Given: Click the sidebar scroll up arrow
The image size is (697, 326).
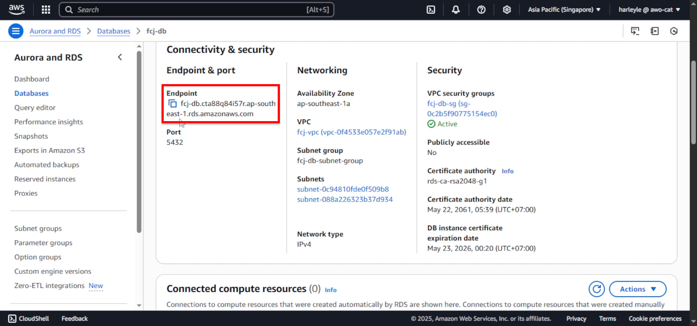Looking at the screenshot, I should (x=139, y=46).
